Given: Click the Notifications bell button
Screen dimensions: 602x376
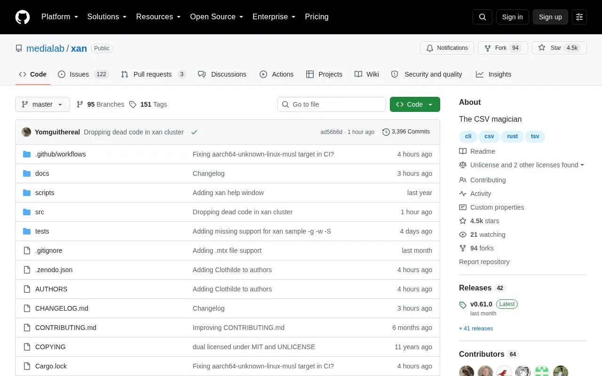Looking at the screenshot, I should point(447,48).
